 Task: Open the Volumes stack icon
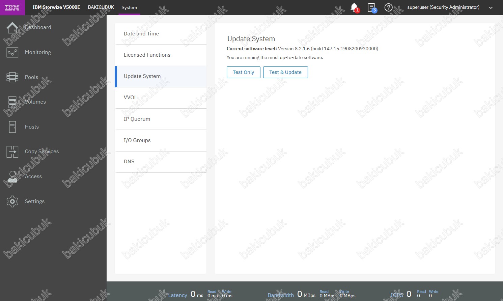(12, 102)
